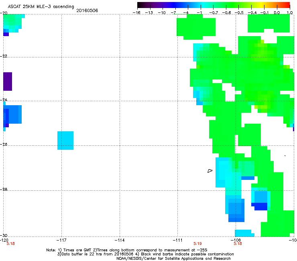297x261 pixels.
Task: Click the -7 colorbar scale label
Action: (173, 13)
